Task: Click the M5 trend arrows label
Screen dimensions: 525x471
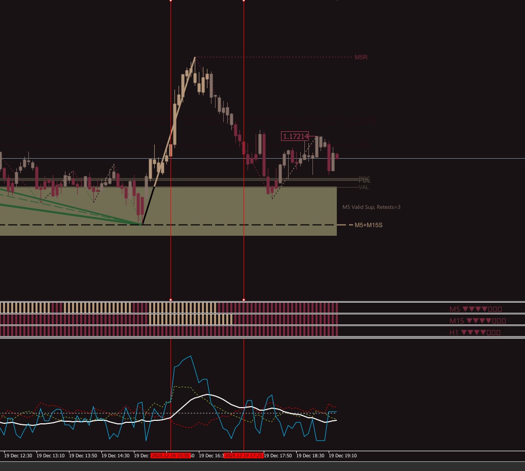Action: tap(475, 309)
